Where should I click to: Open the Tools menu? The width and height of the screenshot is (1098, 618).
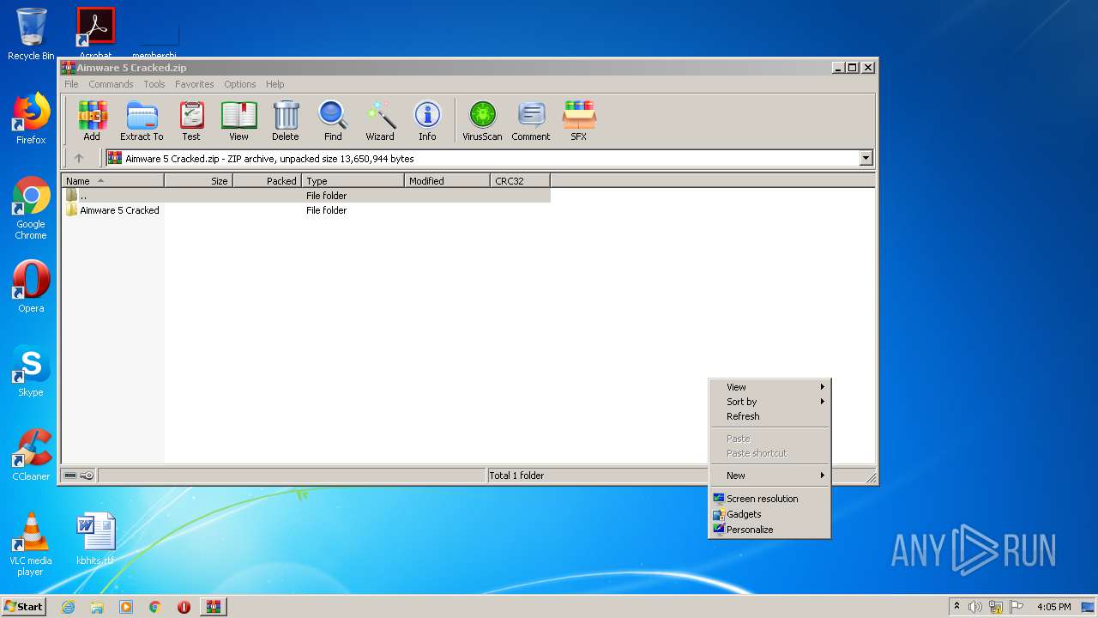click(154, 84)
